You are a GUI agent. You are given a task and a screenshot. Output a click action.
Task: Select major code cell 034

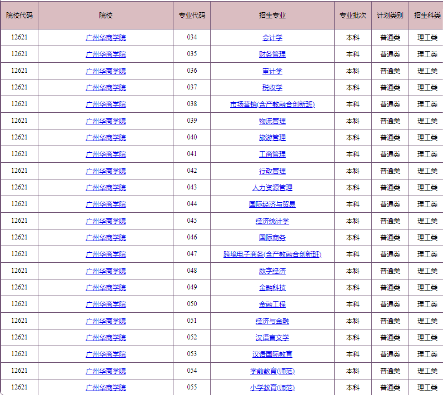(x=192, y=37)
